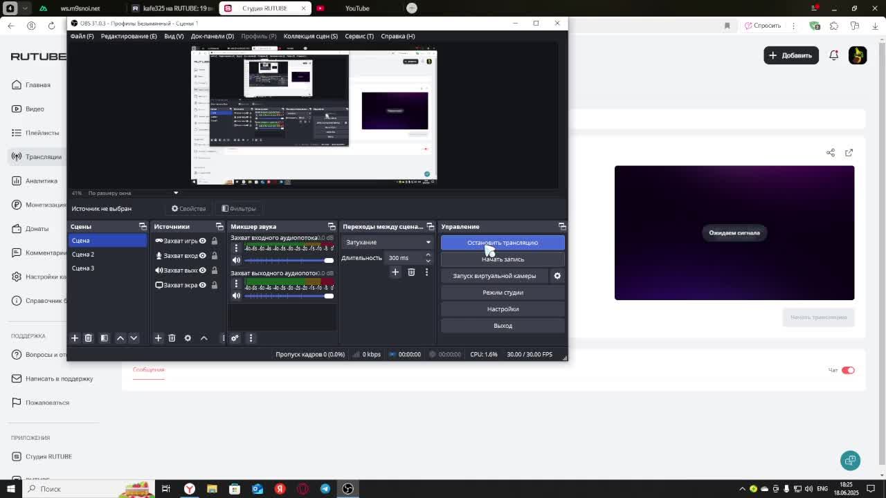Open the Затухание transition dropdown
This screenshot has width=886, height=498.
tap(387, 242)
